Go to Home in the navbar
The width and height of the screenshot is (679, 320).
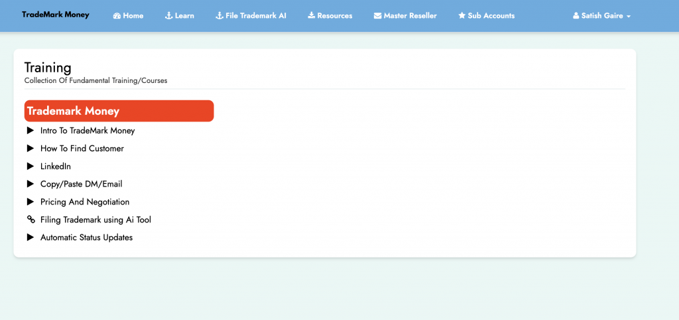(128, 16)
